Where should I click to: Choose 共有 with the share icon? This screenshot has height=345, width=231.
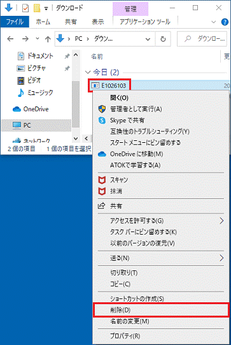[161, 206]
